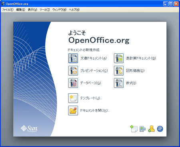Viewport: 180px width, 147px height.
Task: Click the get templates icon with green plus
Action: pos(134,129)
